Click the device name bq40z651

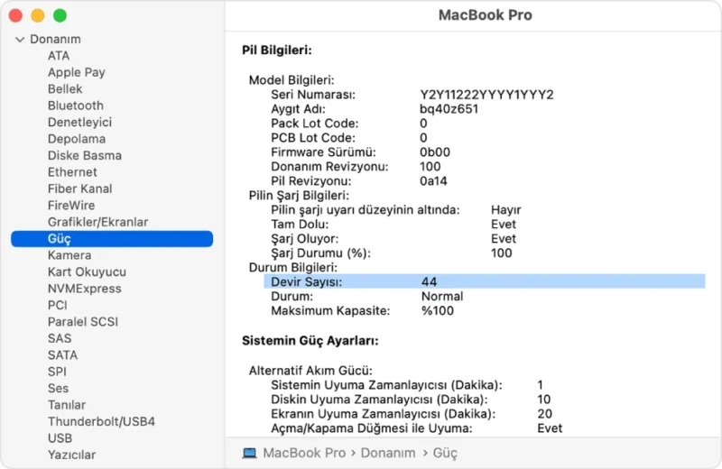click(x=449, y=109)
